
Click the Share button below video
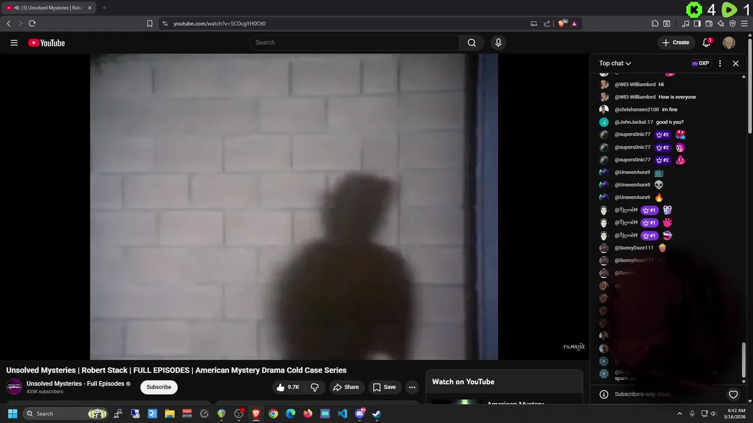pos(346,387)
